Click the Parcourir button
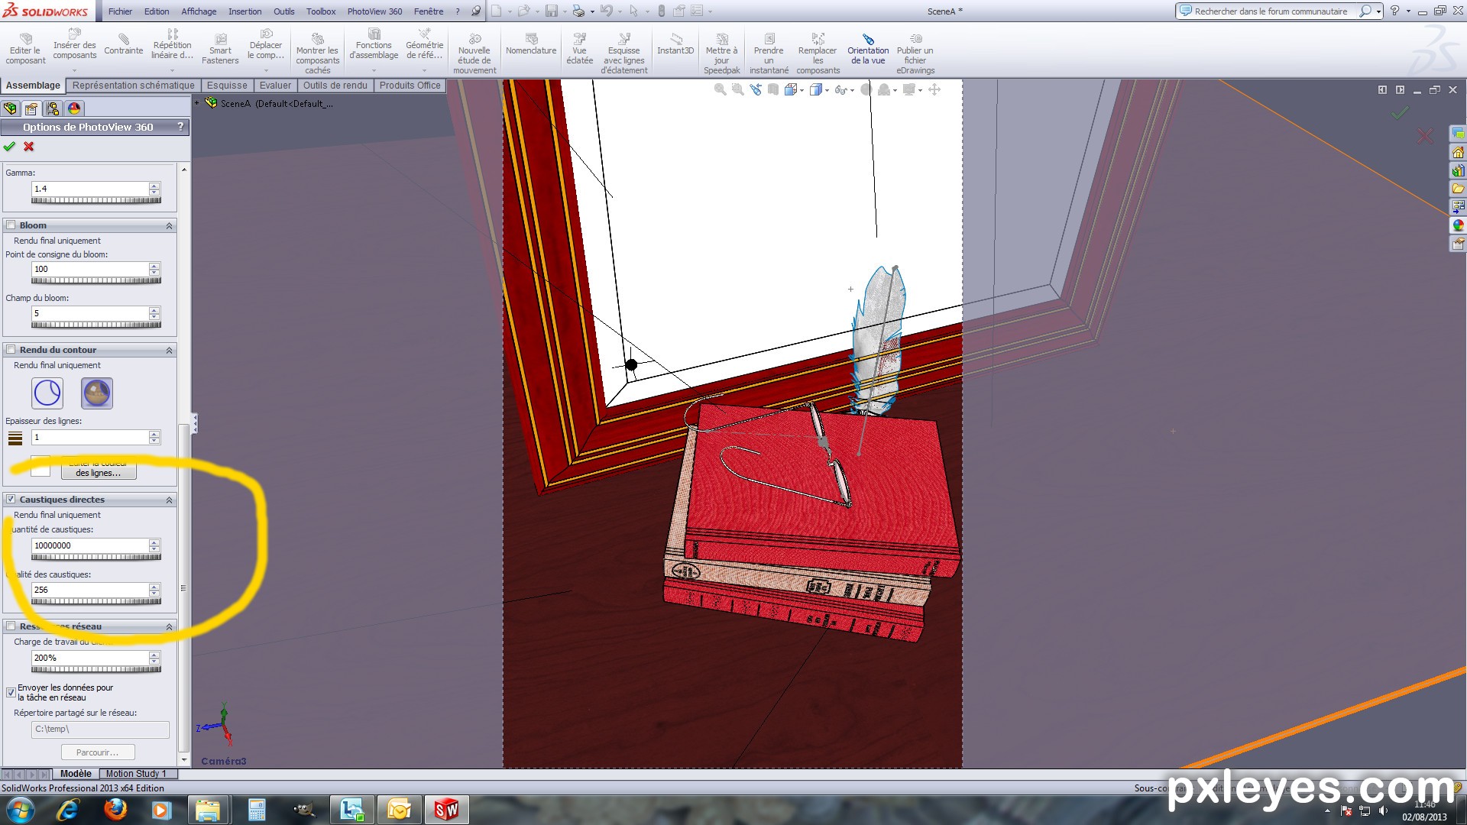Screen dimensions: 1467x825 98,752
